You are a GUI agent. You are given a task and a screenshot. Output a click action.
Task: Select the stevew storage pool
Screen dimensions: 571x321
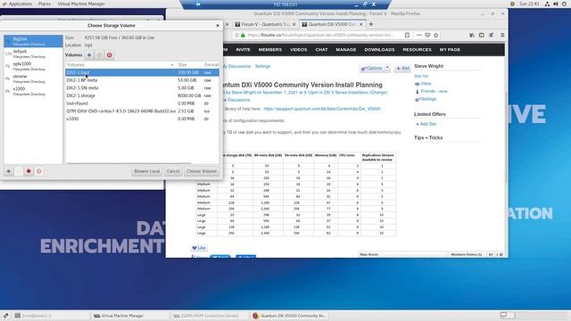point(33,78)
